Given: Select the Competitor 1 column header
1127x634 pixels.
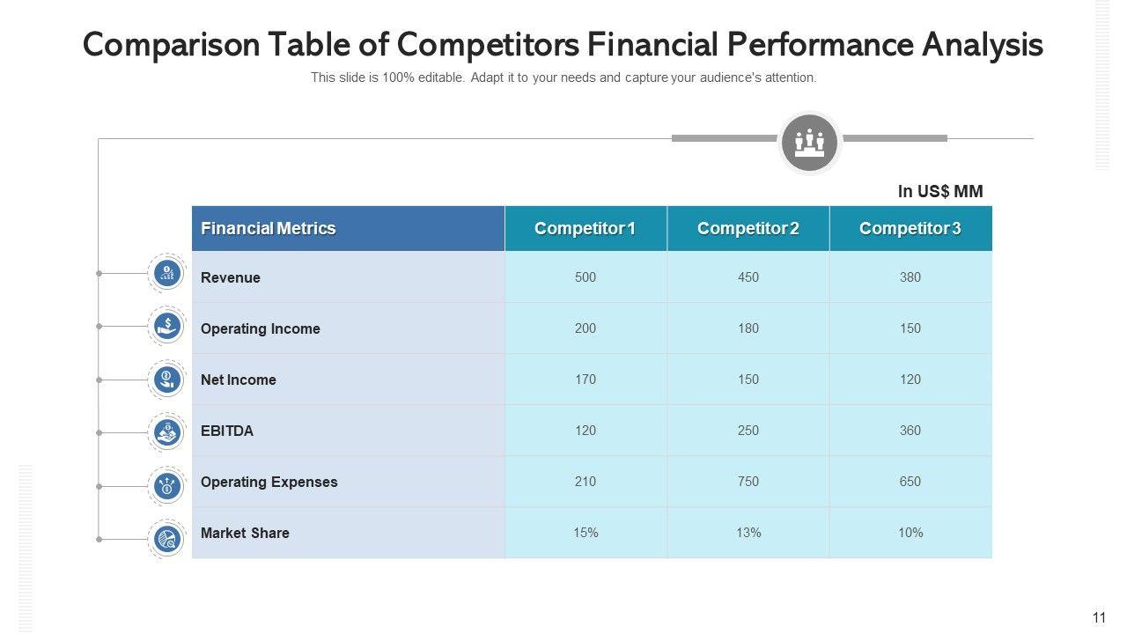Looking at the screenshot, I should coord(586,229).
